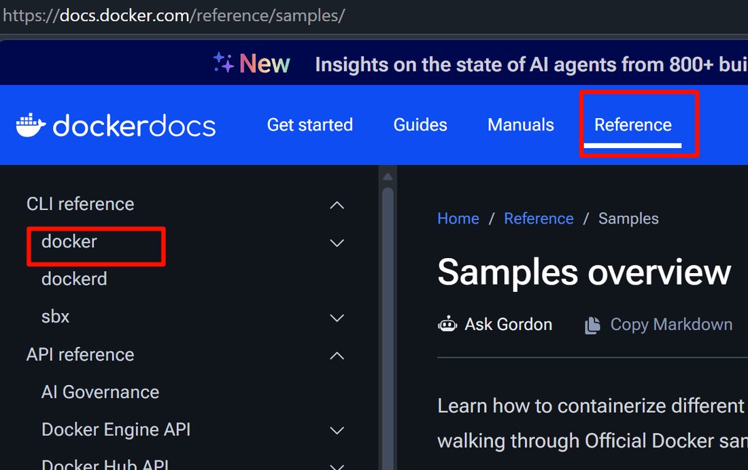Click the dockerdocs site title

coord(134,126)
